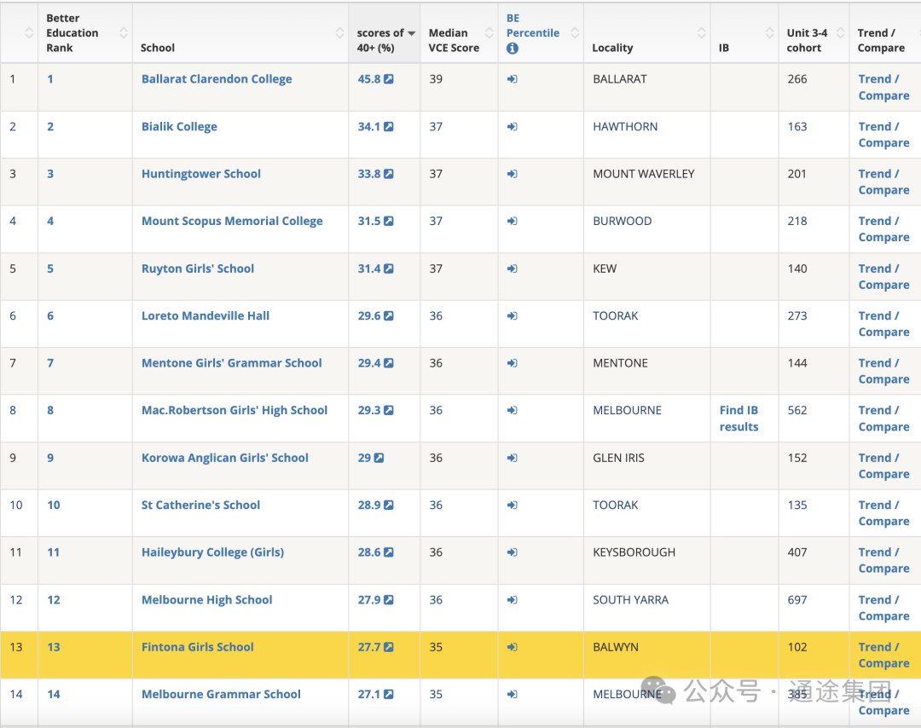Screen dimensions: 921x728
Task: Open score details icon beside 27.9
Action: (389, 600)
